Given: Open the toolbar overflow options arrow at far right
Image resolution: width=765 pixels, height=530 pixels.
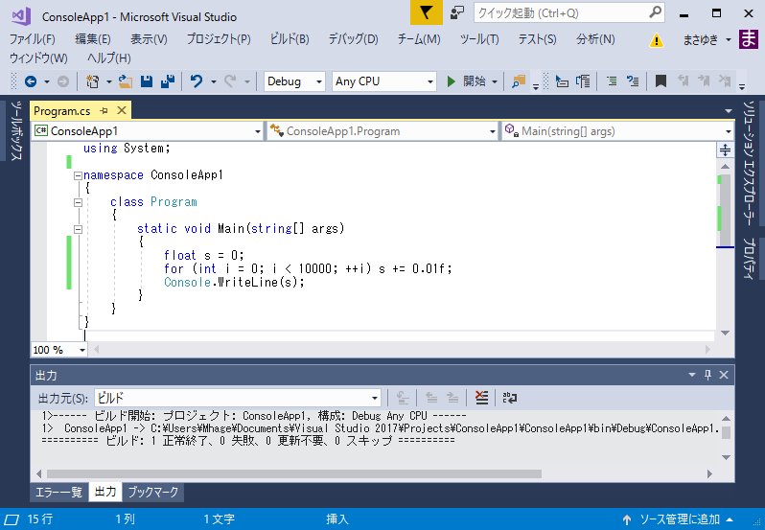Looking at the screenshot, I should [742, 86].
